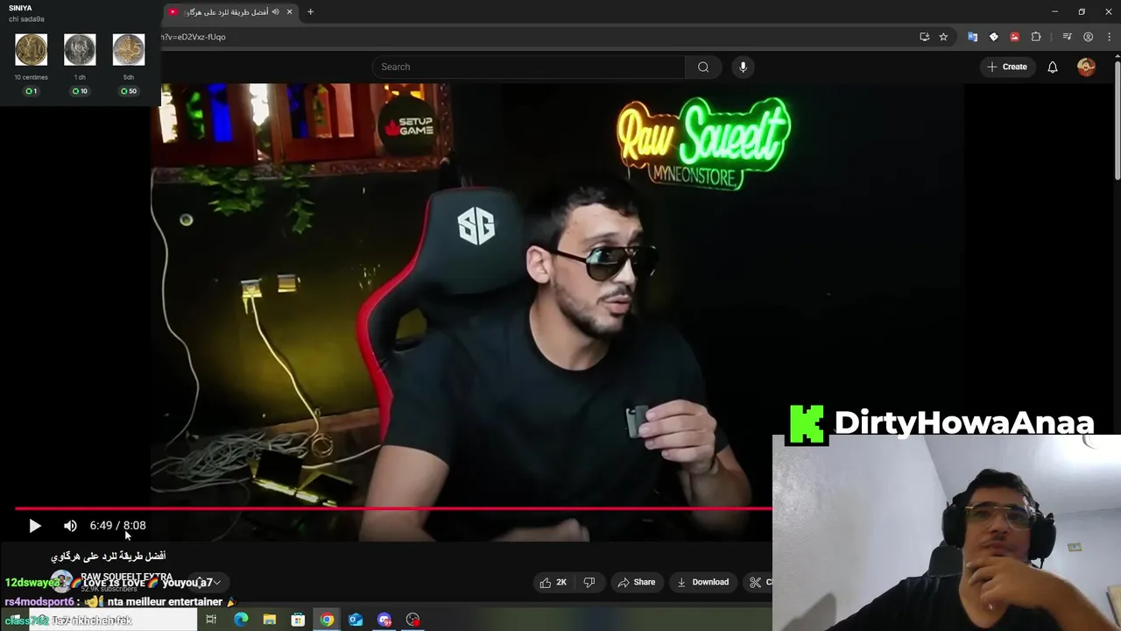The height and width of the screenshot is (631, 1121).
Task: Play the paused YouTube video
Action: coord(34,526)
